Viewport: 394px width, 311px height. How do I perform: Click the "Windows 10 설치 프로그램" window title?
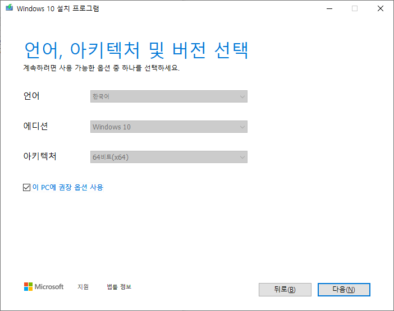(x=58, y=8)
